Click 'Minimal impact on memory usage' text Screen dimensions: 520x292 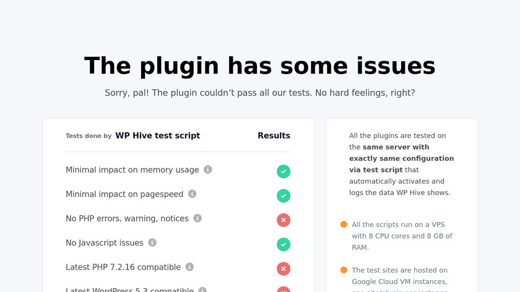132,170
